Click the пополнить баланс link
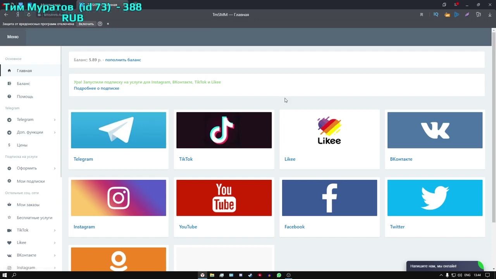The height and width of the screenshot is (279, 496). click(x=123, y=60)
